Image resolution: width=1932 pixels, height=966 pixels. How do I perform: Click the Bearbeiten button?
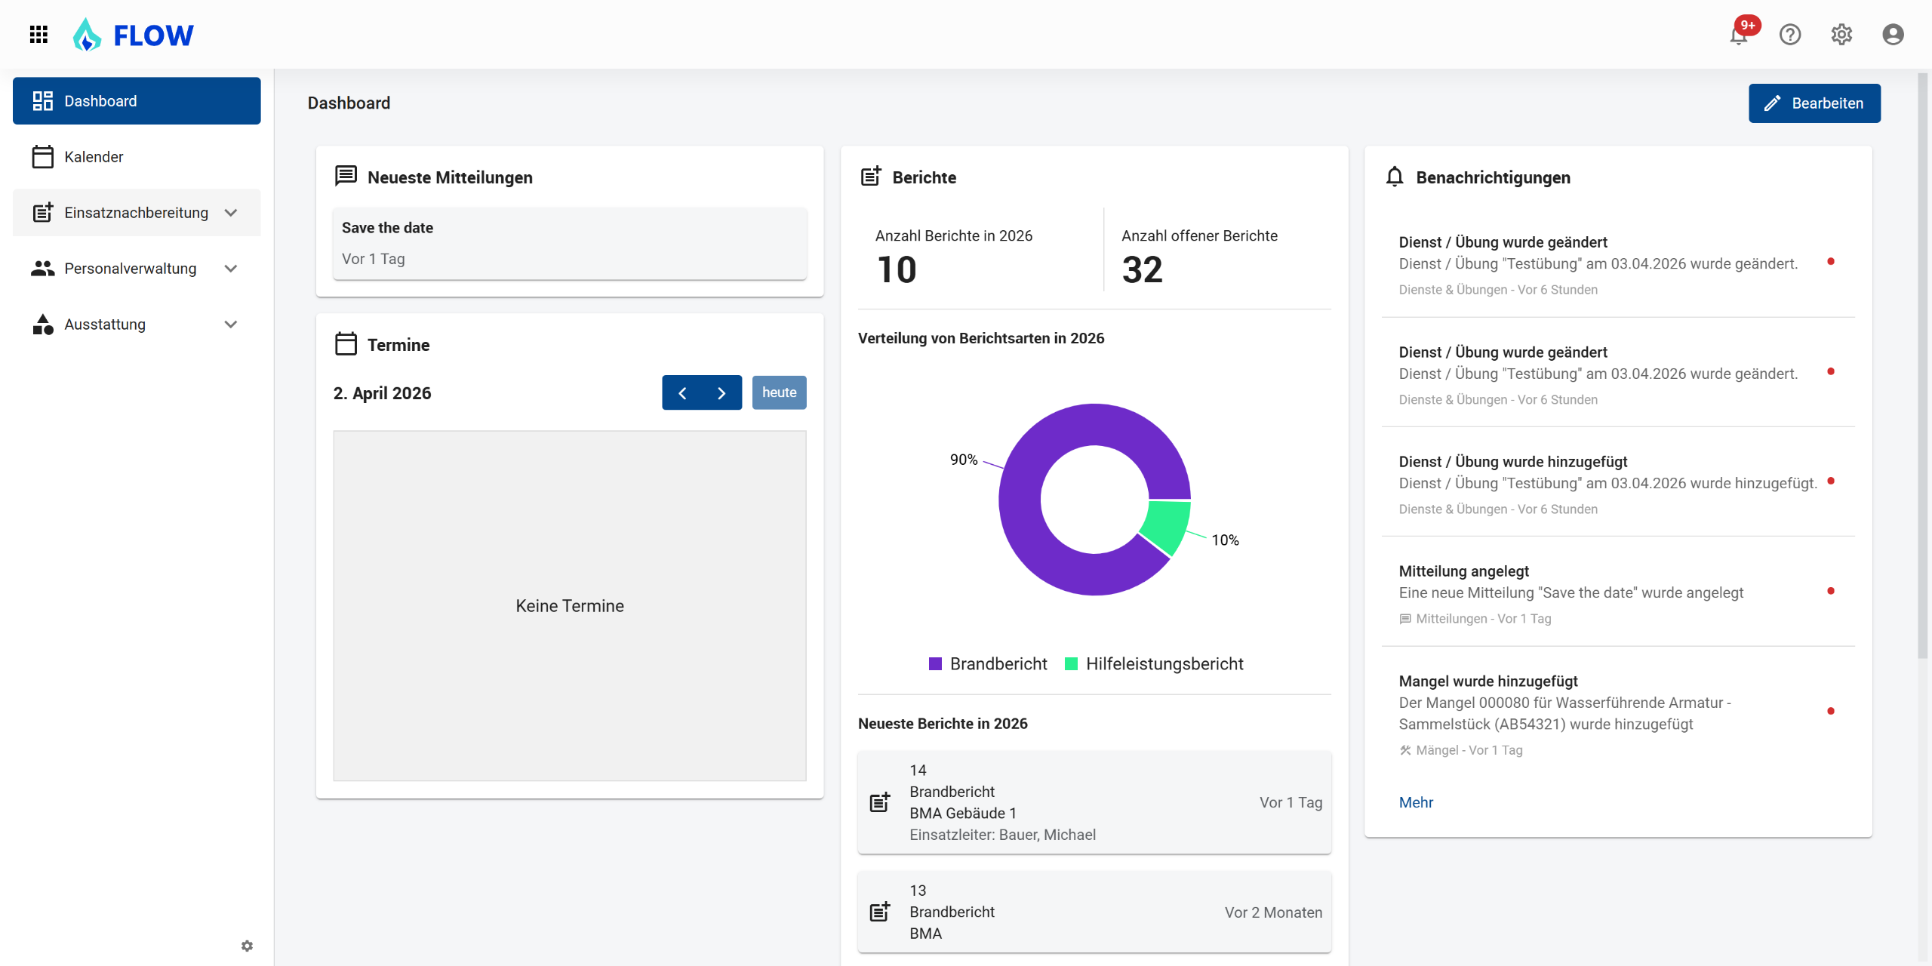[1814, 103]
